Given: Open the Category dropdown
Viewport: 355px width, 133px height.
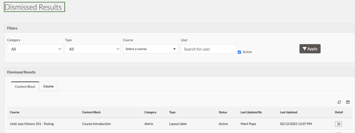Looking at the screenshot, I should tap(35, 49).
